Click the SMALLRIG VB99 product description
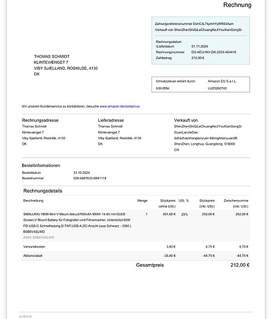272x319 pixels. tap(77, 223)
